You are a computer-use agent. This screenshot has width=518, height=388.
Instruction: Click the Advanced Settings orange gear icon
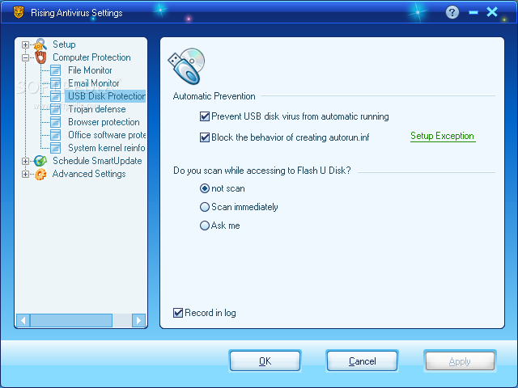tap(40, 174)
